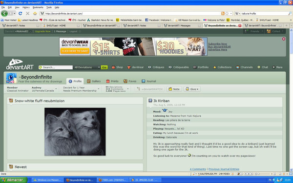Open the All Deviations search category dropdown
The image size is (293, 183).
click(x=87, y=67)
